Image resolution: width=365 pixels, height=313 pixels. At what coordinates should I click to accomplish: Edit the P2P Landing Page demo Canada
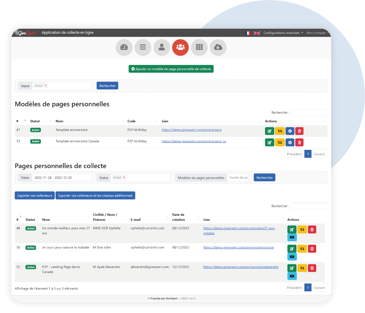pyautogui.click(x=292, y=268)
